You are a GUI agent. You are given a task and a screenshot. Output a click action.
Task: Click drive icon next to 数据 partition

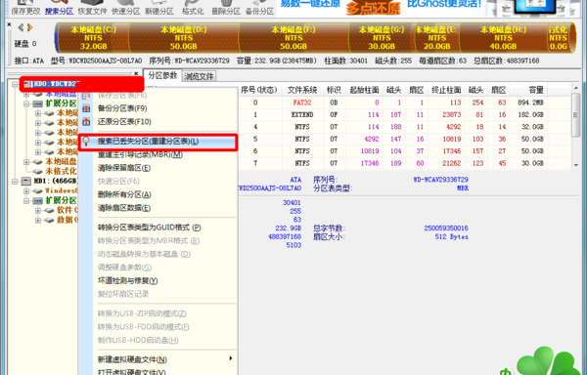pos(49,220)
